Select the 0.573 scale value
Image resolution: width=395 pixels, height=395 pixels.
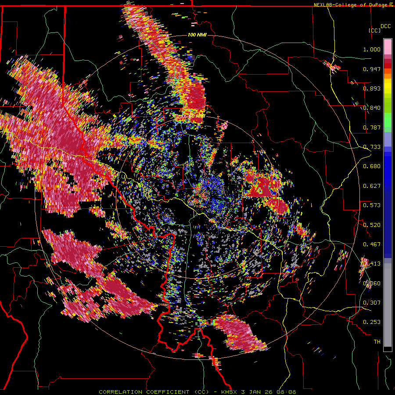pos(372,205)
